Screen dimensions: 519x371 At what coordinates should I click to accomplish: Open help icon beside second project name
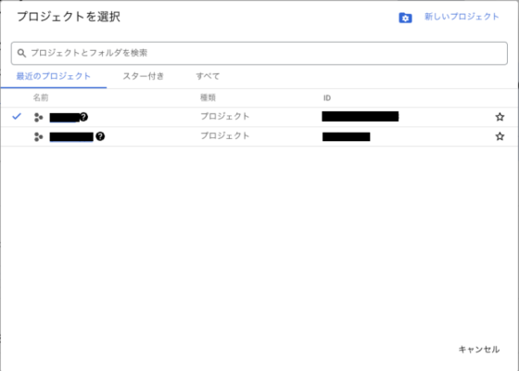coord(100,136)
